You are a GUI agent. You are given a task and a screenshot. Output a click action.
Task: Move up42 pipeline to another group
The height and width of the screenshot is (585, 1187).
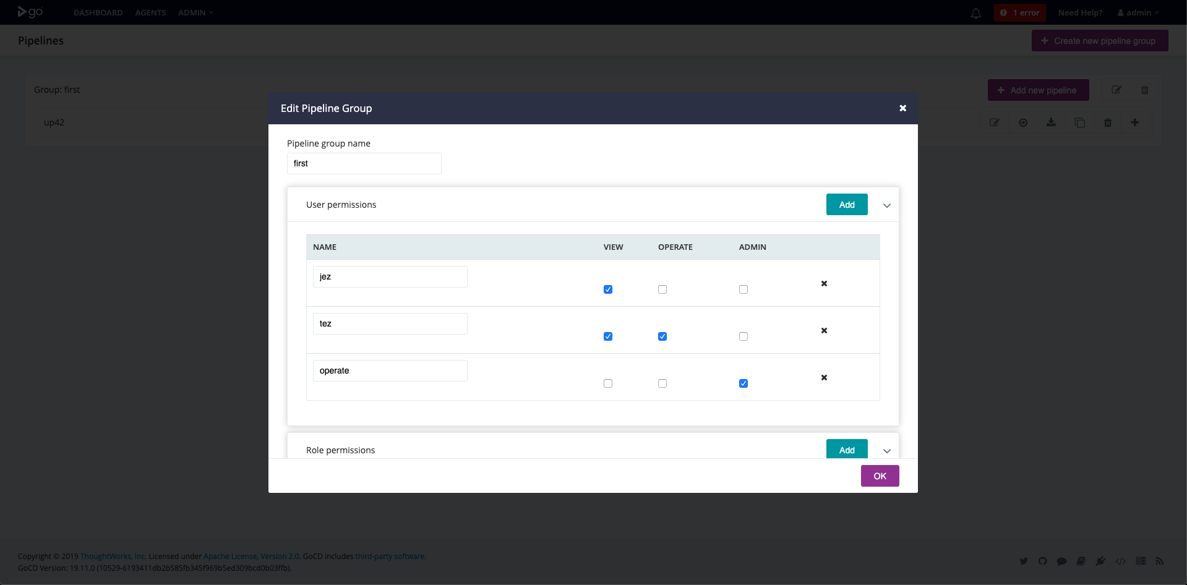coord(1023,122)
